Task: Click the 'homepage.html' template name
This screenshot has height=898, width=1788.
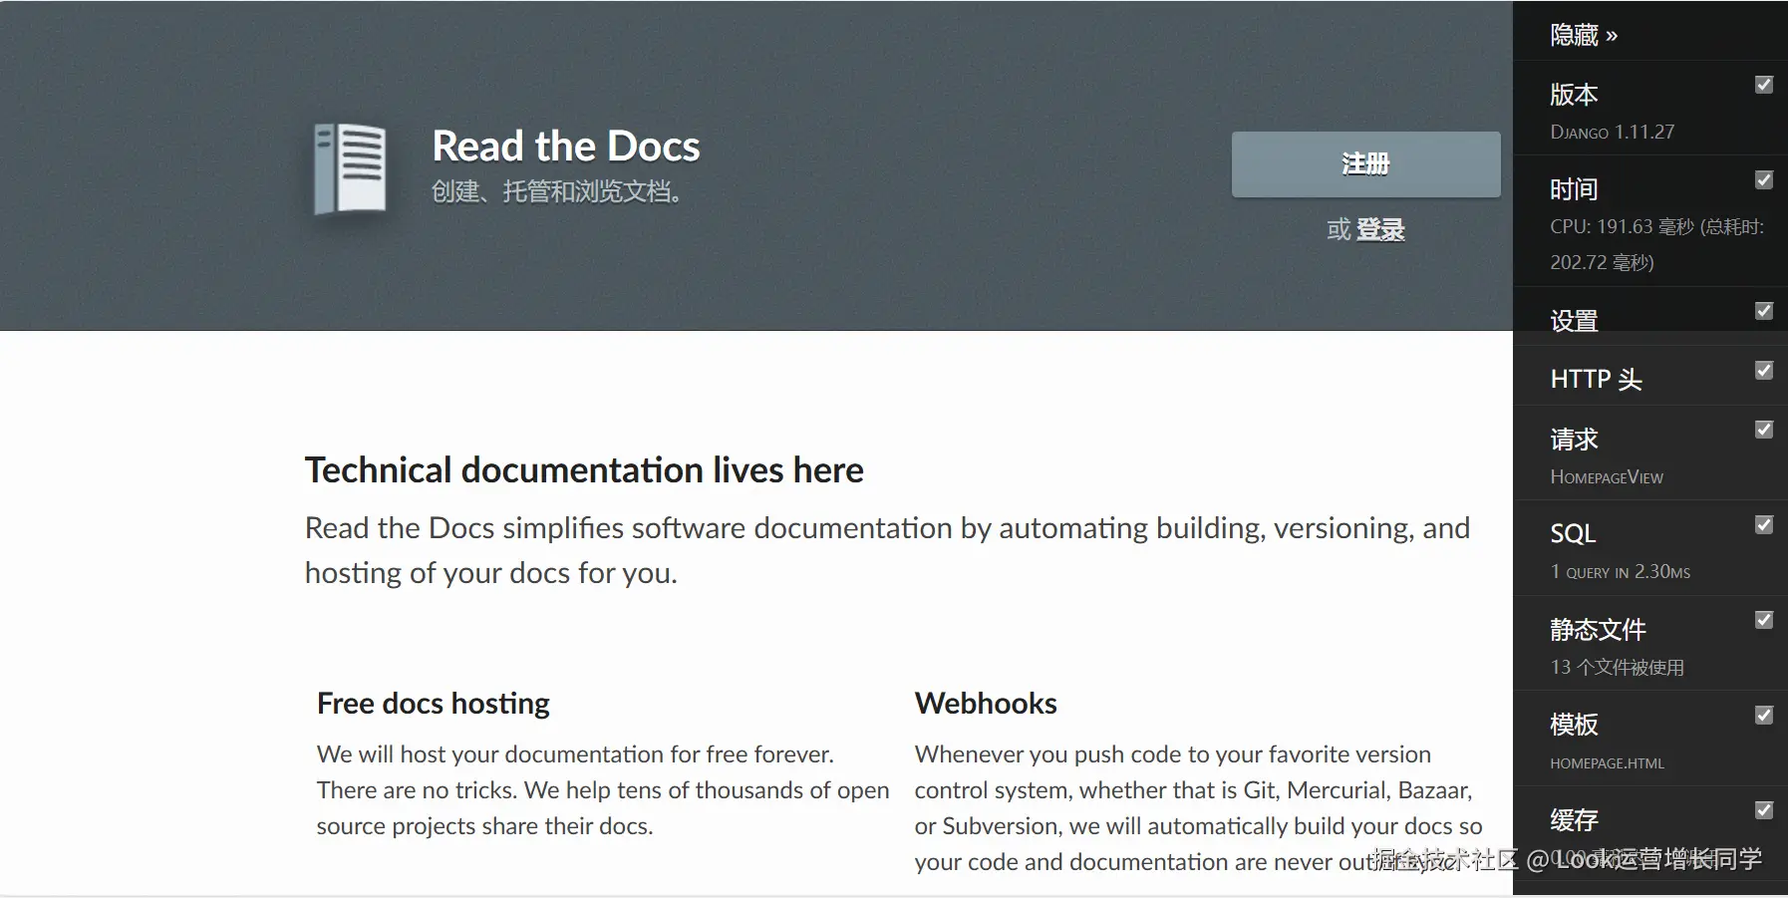Action: (x=1607, y=763)
